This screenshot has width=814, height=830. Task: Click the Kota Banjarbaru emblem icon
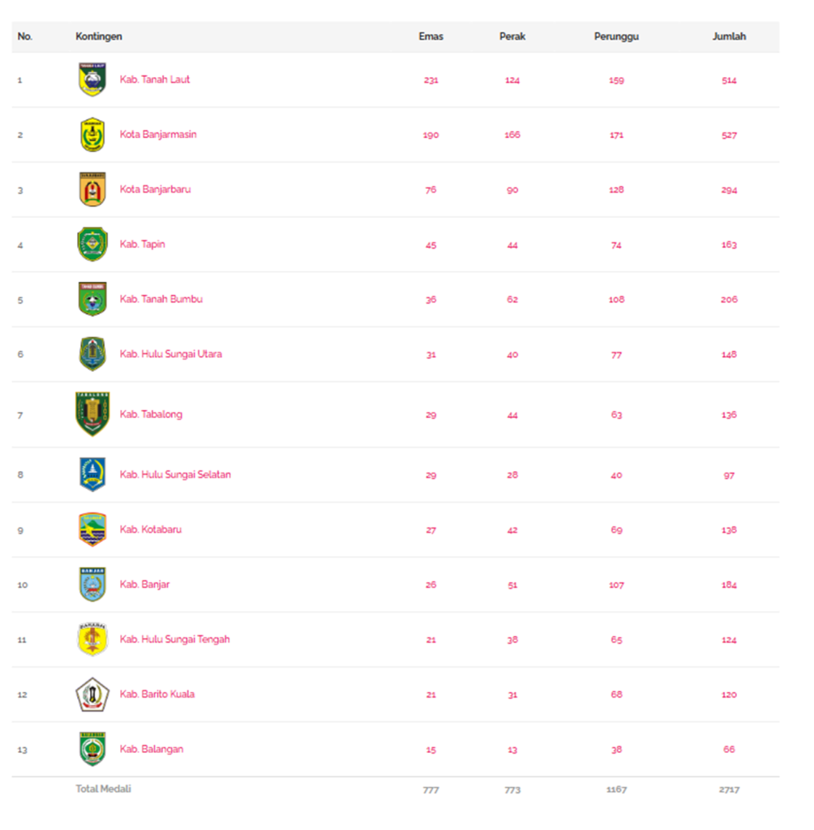coord(92,190)
